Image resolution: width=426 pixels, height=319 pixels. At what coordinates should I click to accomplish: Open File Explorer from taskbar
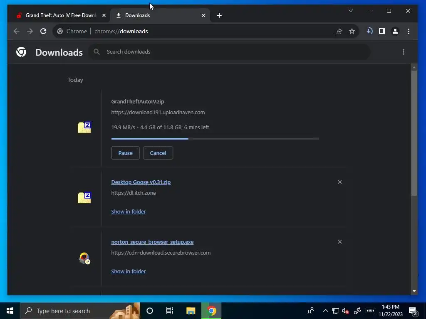click(191, 311)
